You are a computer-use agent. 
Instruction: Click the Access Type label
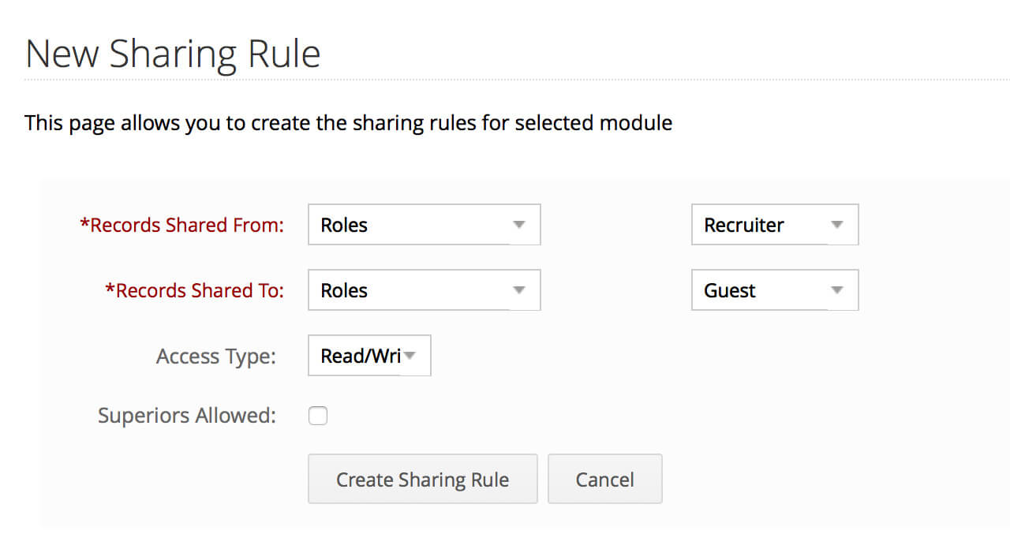click(216, 357)
